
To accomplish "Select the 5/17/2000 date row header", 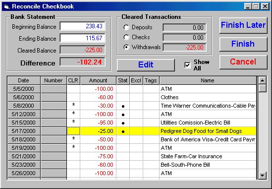I will coord(24,131).
